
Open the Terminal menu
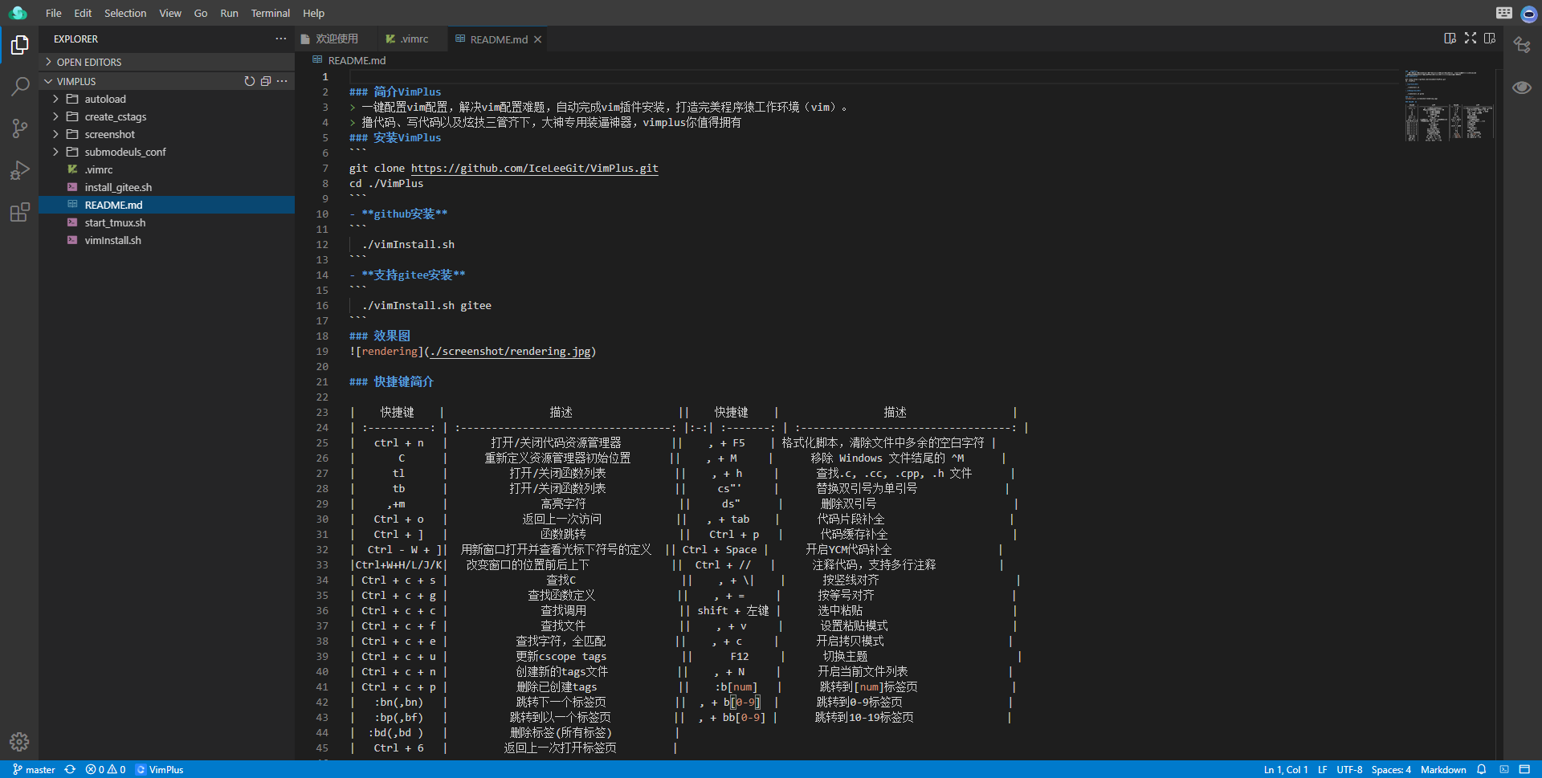click(x=271, y=13)
